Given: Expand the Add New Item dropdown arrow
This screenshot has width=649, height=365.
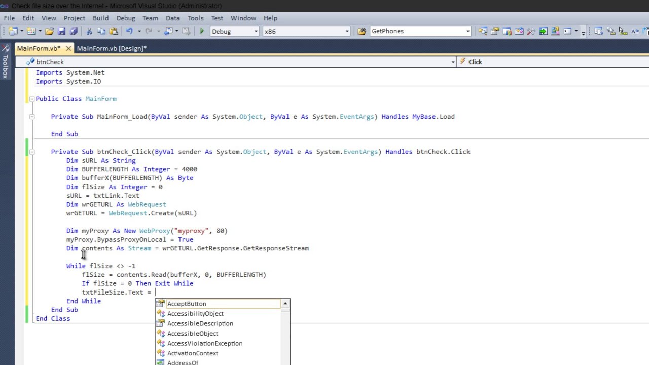Looking at the screenshot, I should (x=40, y=31).
